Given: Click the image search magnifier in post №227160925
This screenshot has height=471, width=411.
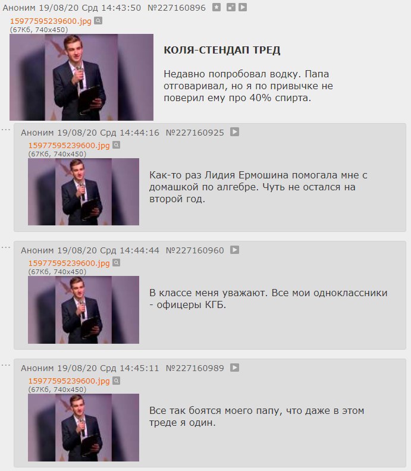Looking at the screenshot, I should 116,145.
